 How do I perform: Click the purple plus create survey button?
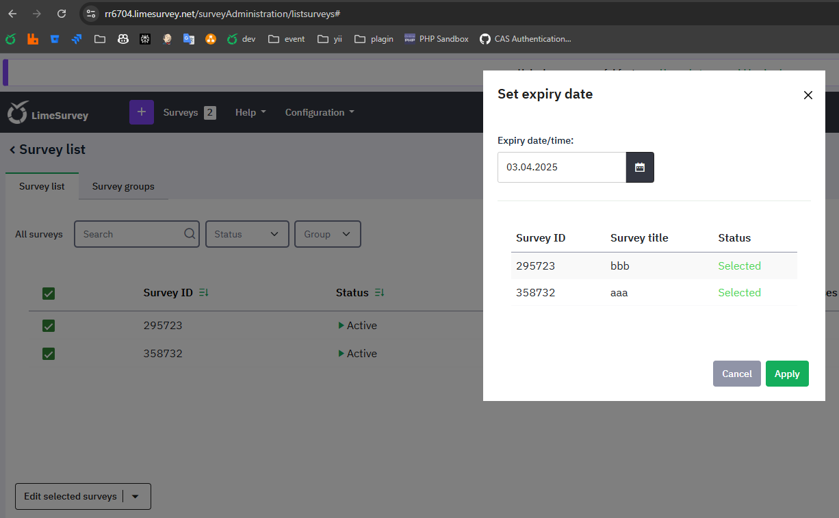click(142, 112)
